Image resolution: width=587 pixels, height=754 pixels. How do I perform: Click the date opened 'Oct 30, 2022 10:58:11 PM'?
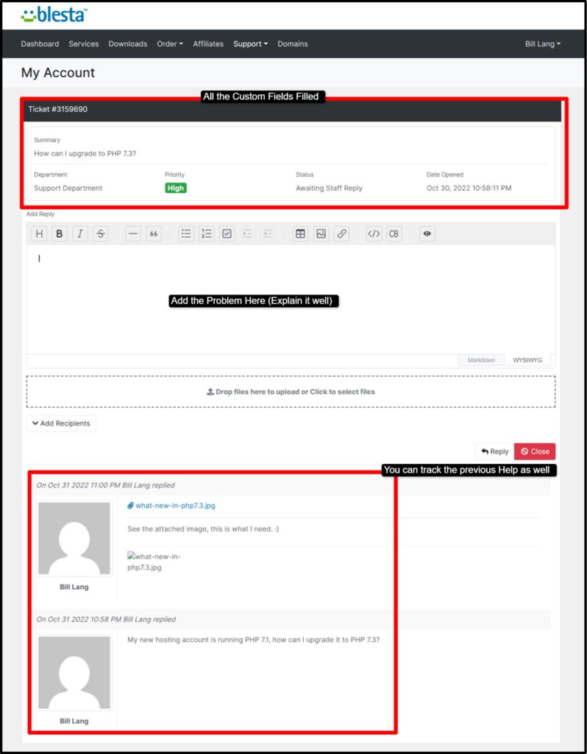coord(469,188)
